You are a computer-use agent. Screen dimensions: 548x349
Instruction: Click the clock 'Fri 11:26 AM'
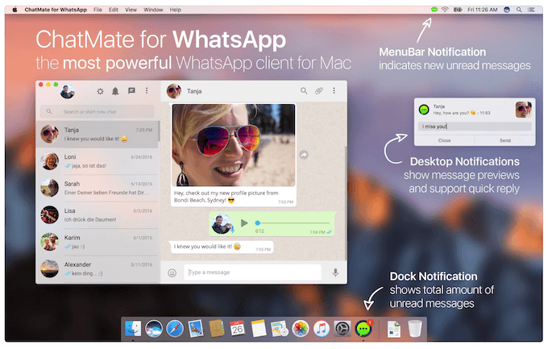tap(482, 10)
